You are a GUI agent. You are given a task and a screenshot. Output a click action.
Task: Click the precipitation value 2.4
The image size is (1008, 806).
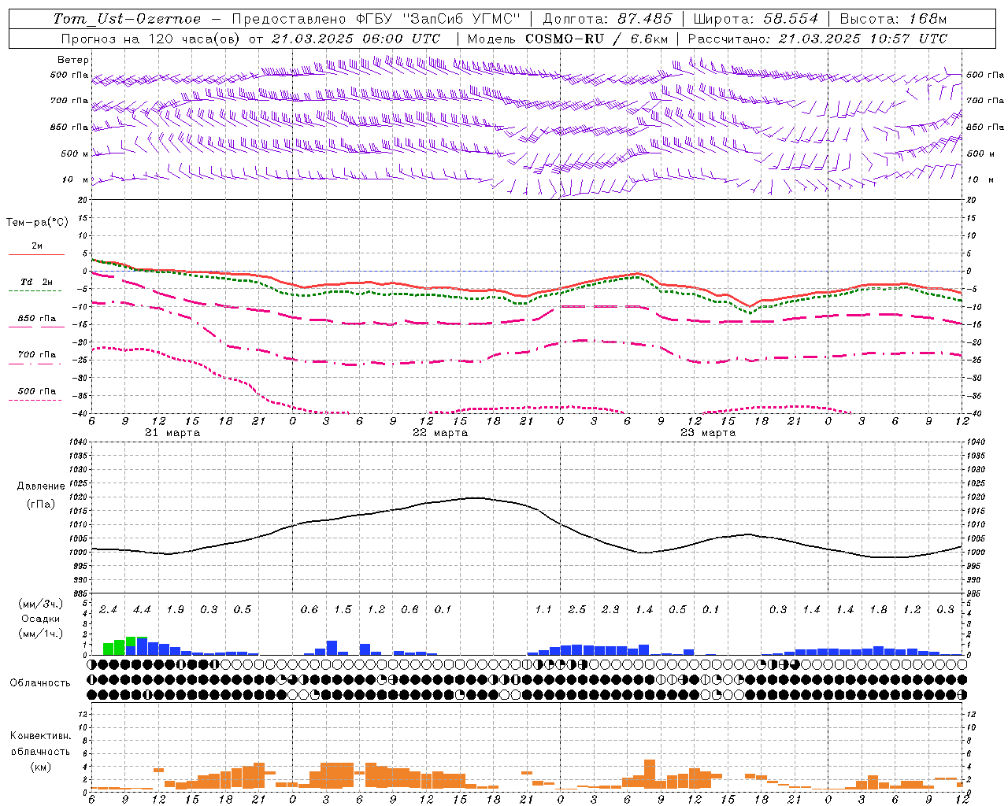tap(108, 610)
